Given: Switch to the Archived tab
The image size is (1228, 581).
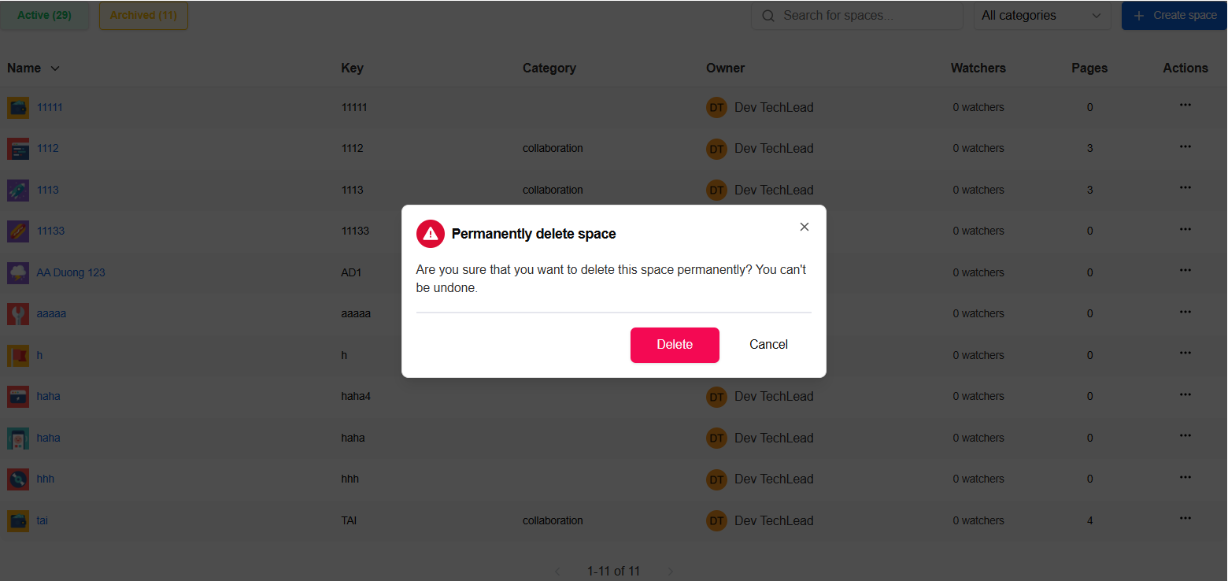Looking at the screenshot, I should [x=143, y=15].
